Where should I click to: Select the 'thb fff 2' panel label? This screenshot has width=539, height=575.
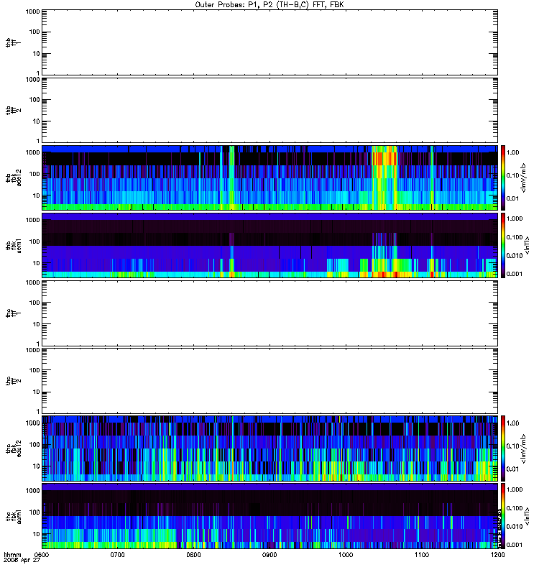pyautogui.click(x=13, y=111)
